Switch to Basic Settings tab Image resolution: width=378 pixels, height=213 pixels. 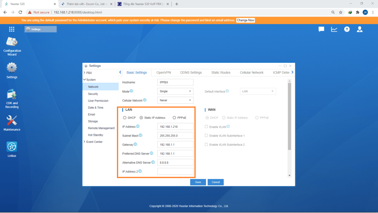point(137,72)
